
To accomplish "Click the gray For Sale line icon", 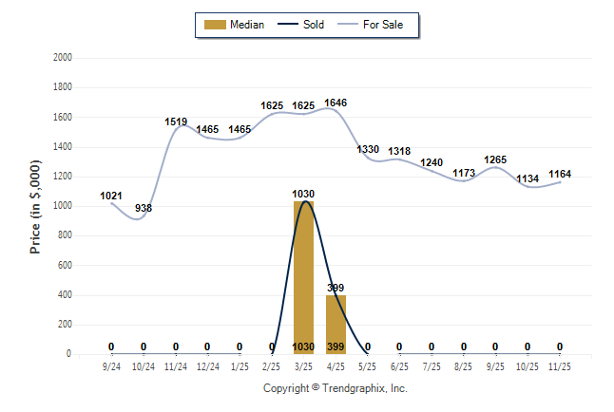I will point(346,25).
